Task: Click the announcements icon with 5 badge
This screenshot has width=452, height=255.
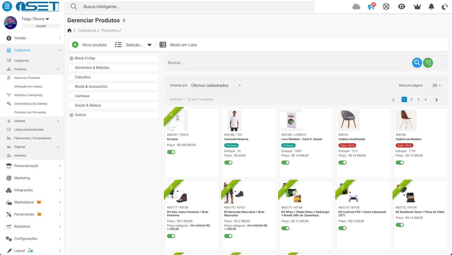Action: click(x=371, y=6)
